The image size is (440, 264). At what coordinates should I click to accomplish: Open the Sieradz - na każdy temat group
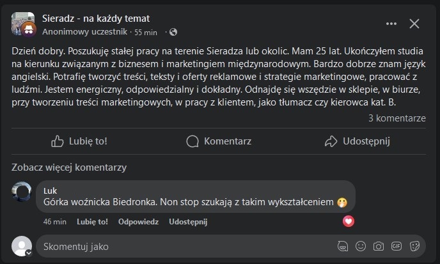click(95, 18)
